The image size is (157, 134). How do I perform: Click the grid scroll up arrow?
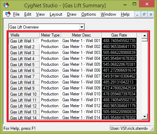point(144,36)
